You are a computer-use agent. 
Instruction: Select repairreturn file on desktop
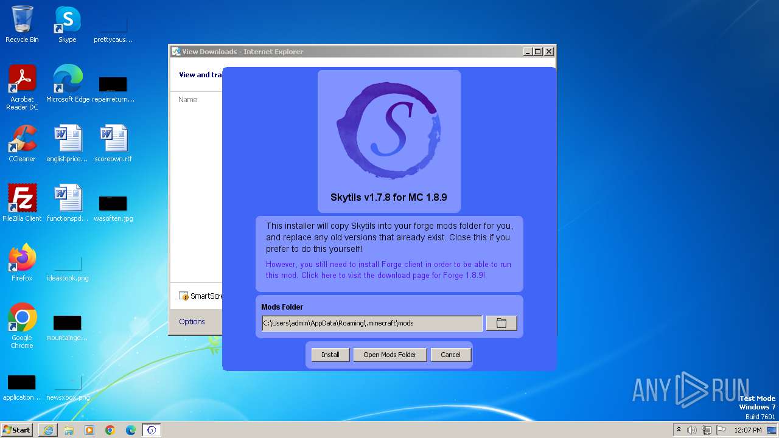point(113,89)
